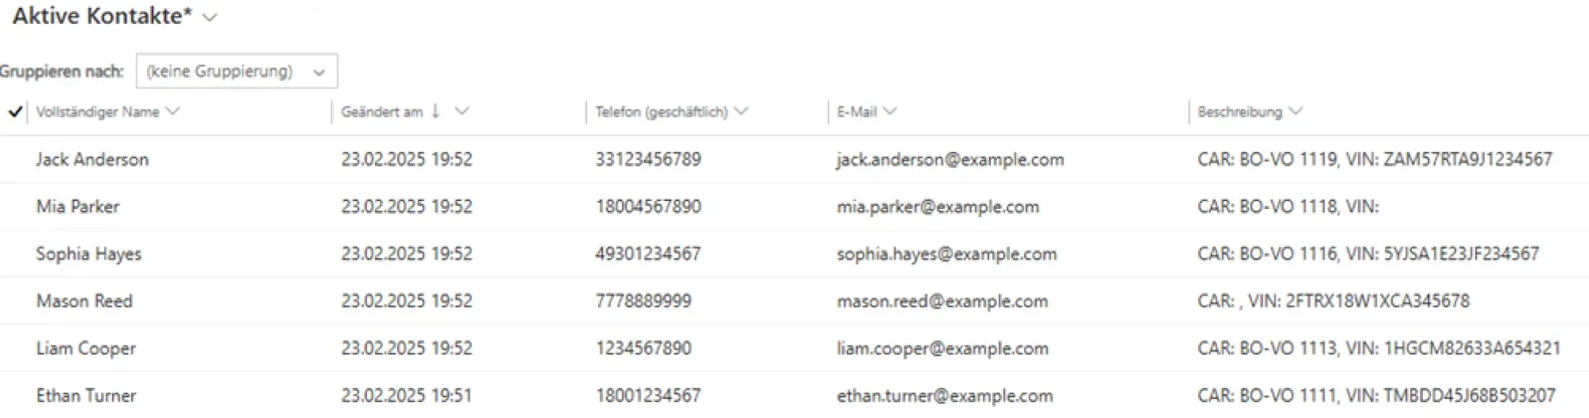This screenshot has height=418, width=1589.
Task: Click phone number 33123456789
Action: coord(648,160)
